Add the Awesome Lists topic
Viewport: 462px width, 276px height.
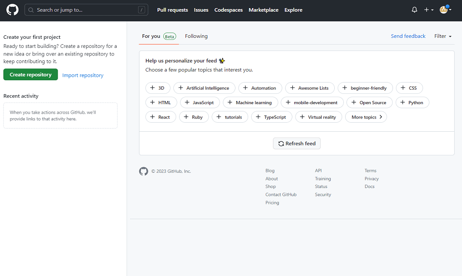[310, 88]
